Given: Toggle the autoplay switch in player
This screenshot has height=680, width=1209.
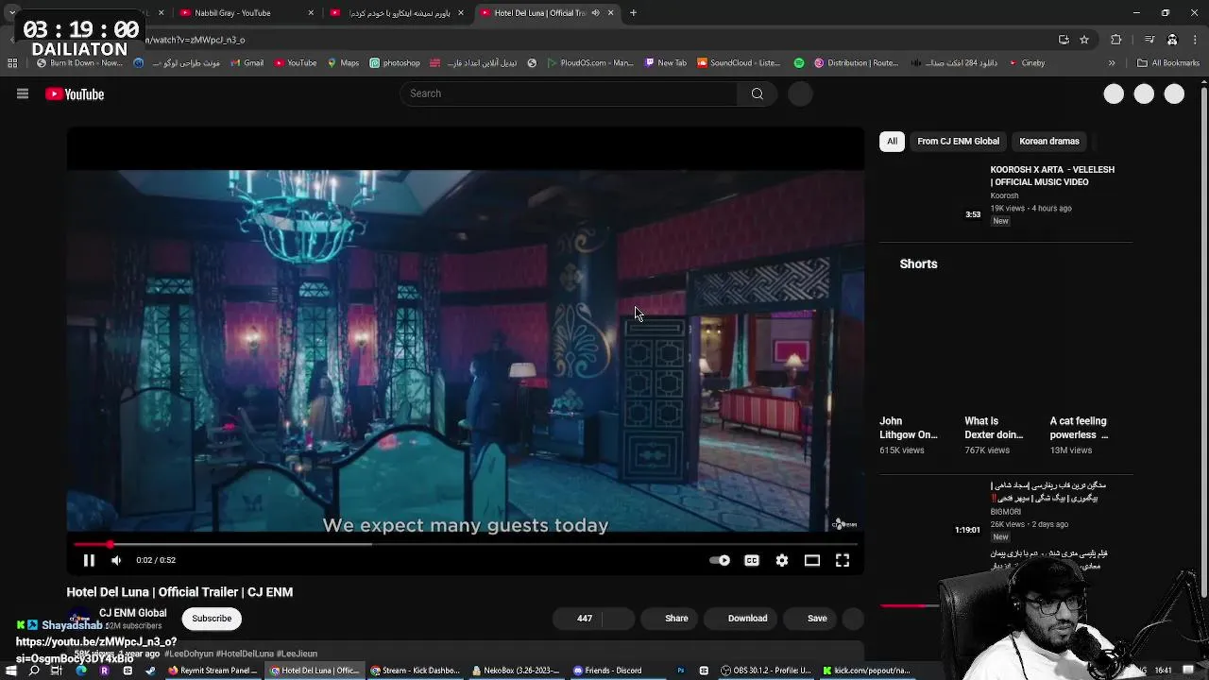Looking at the screenshot, I should [720, 560].
